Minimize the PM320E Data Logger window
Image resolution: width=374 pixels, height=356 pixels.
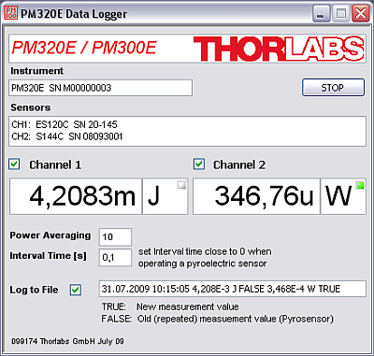coord(321,14)
